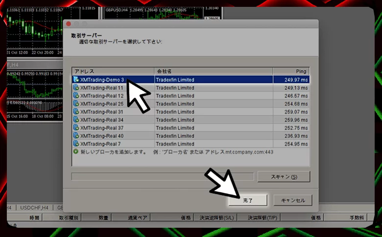Click the スキャン(S) button
382x237 pixels.
tap(284, 177)
